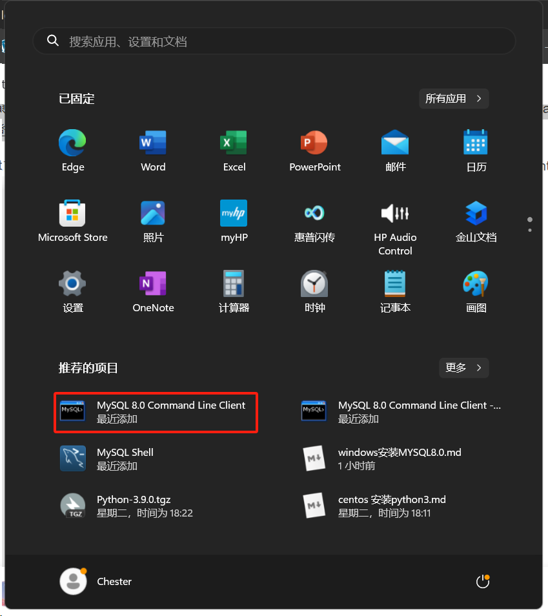Viewport: 548px width, 616px height.
Task: Open Chester user account menu
Action: (96, 581)
